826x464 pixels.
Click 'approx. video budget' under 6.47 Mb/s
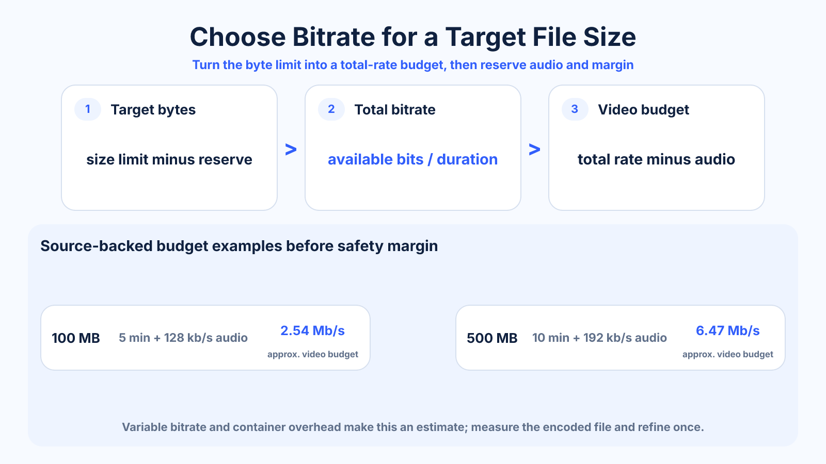pyautogui.click(x=728, y=354)
